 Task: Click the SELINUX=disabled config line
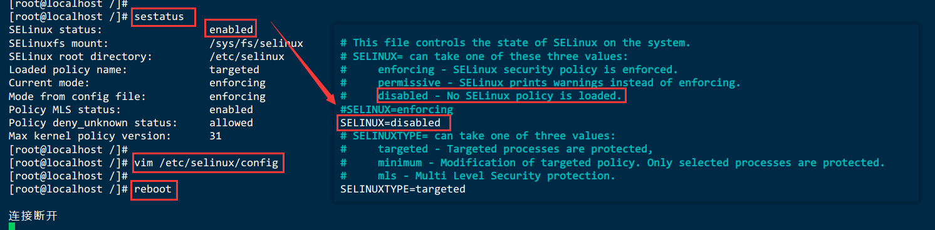point(390,122)
